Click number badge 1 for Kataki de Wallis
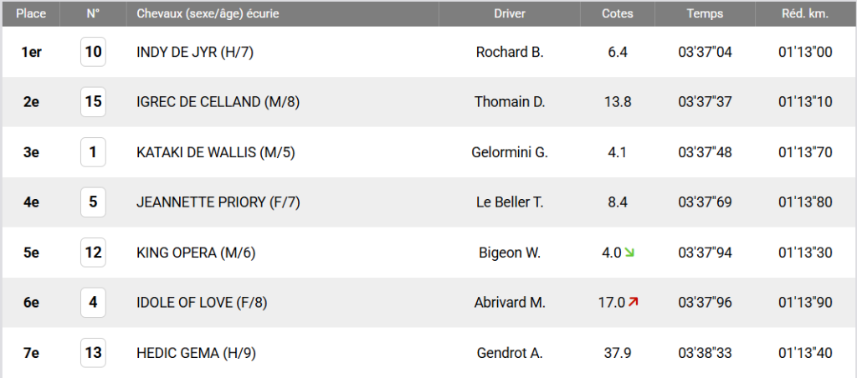857x378 pixels. pyautogui.click(x=94, y=152)
